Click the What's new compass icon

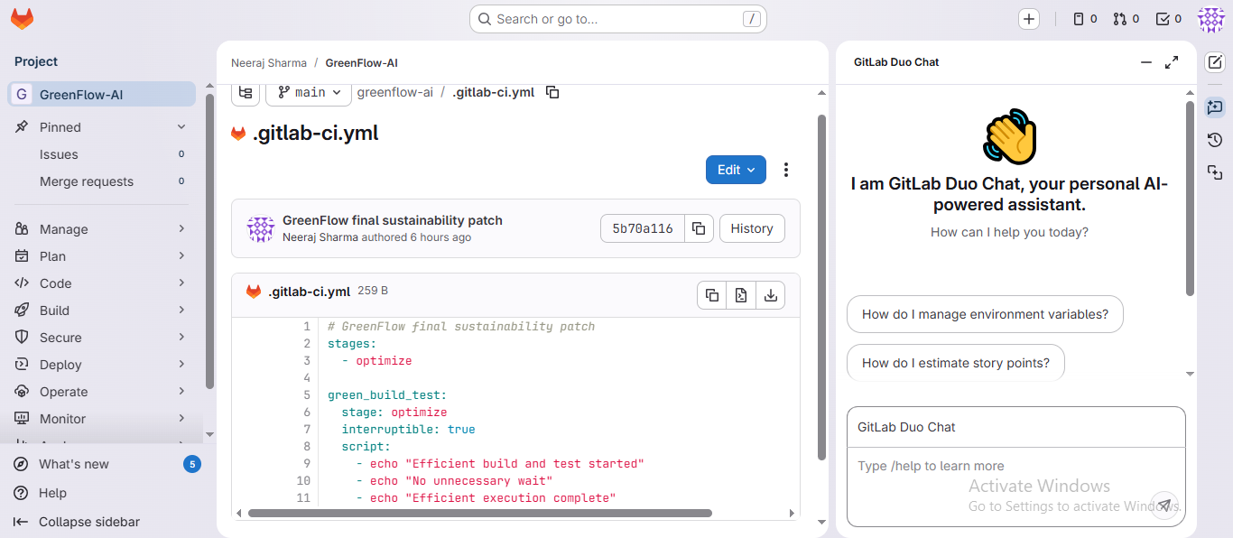click(21, 464)
